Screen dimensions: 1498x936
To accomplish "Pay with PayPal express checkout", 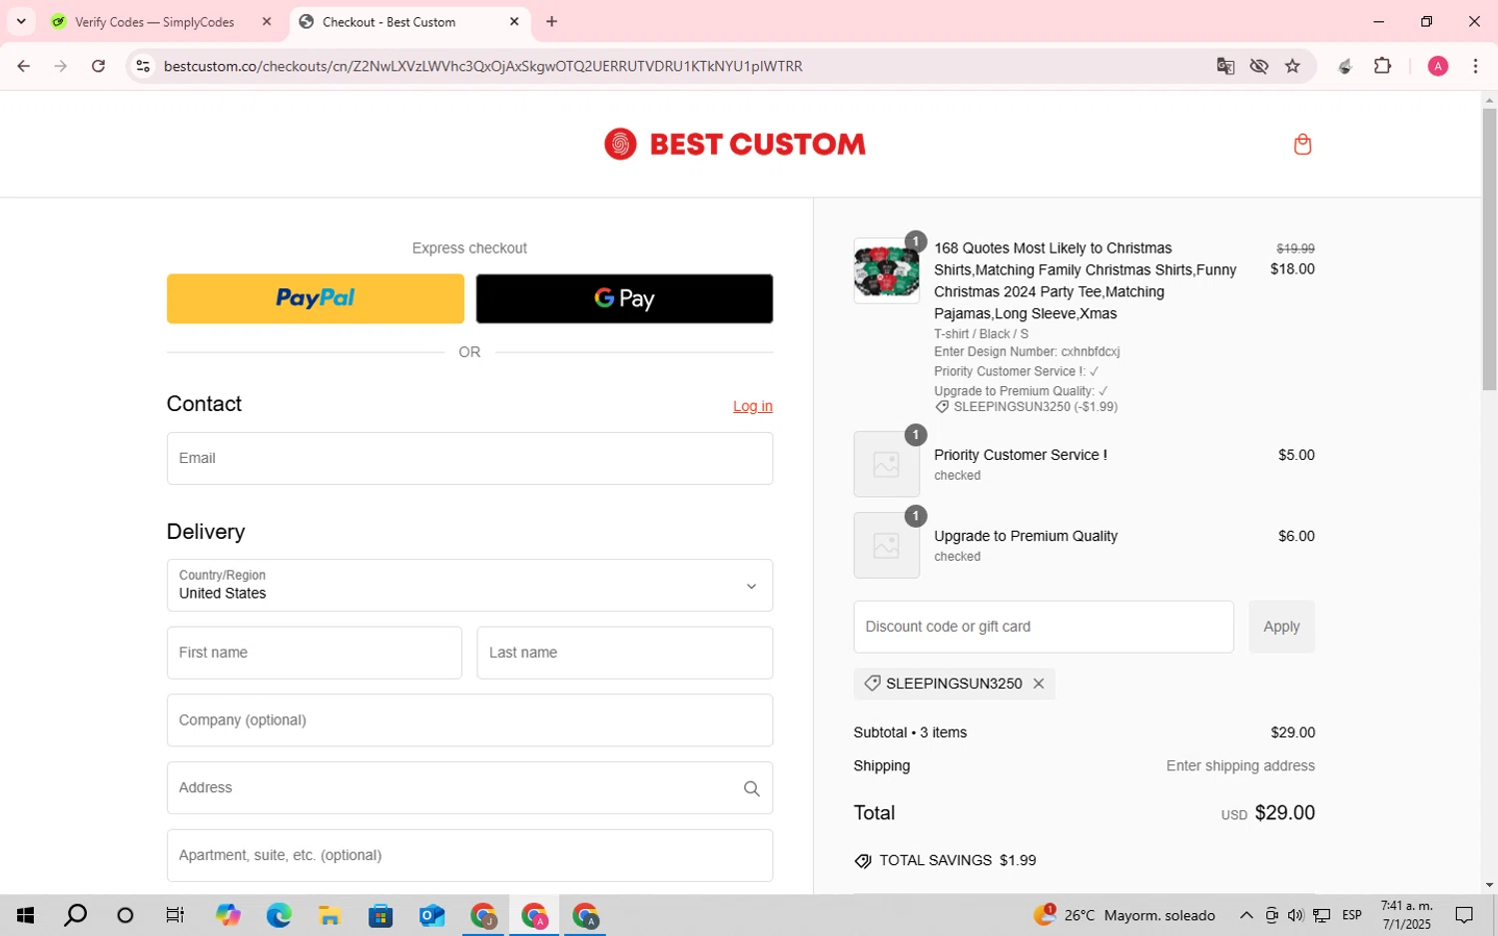I will coord(316,298).
